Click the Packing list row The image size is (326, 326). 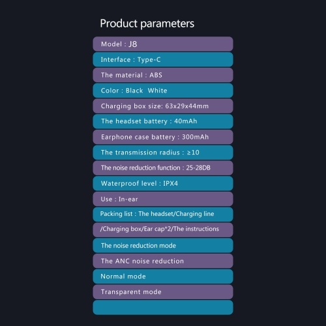pyautogui.click(x=163, y=215)
